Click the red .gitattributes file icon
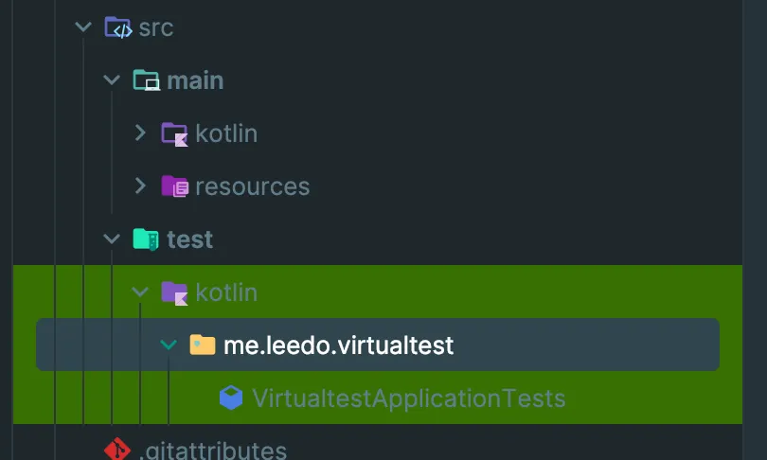The height and width of the screenshot is (460, 767). pyautogui.click(x=117, y=449)
